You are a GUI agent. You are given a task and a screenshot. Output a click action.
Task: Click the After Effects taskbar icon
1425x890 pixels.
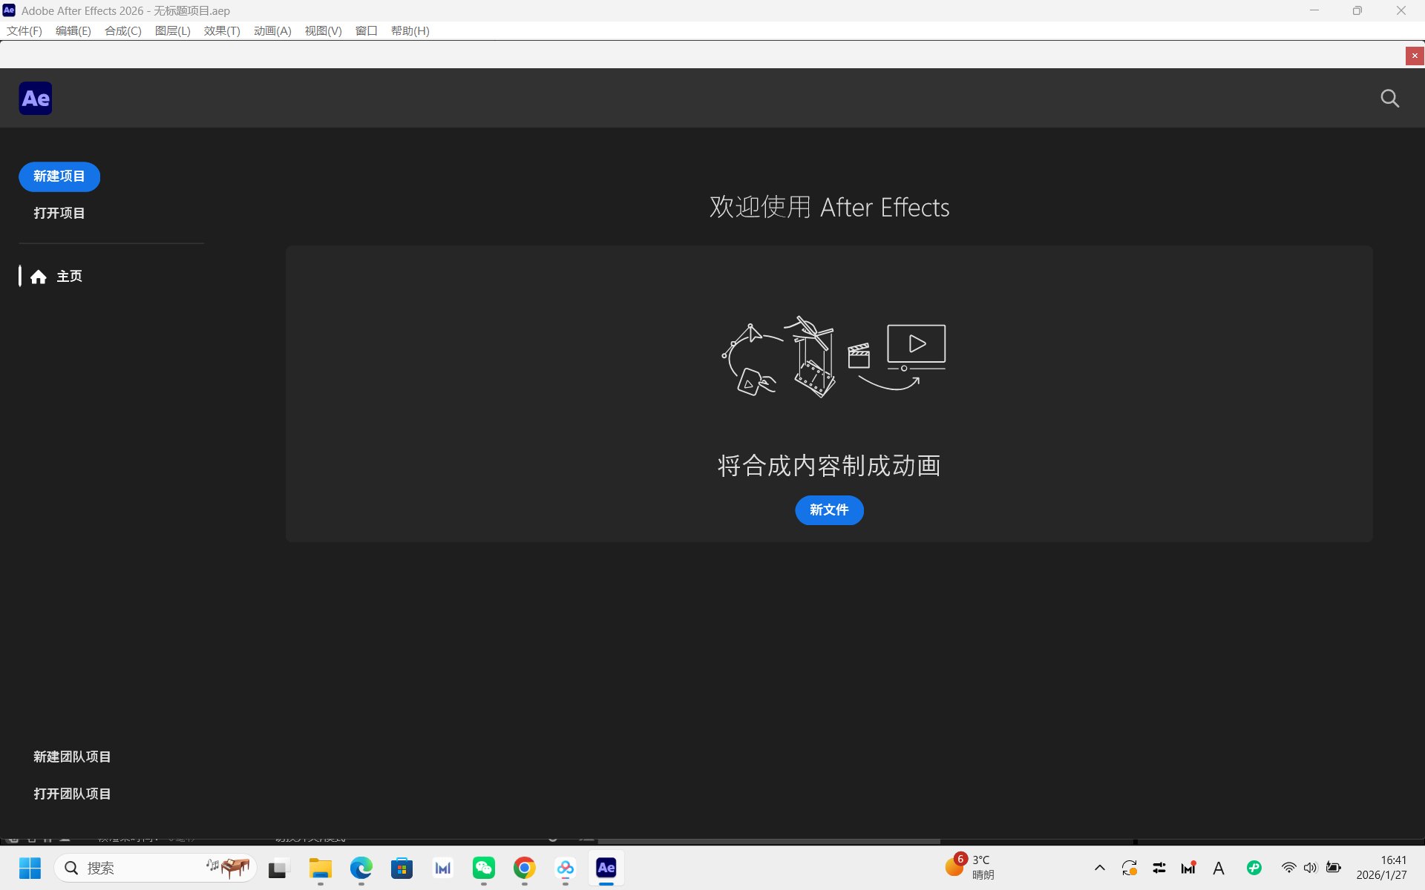pos(606,868)
